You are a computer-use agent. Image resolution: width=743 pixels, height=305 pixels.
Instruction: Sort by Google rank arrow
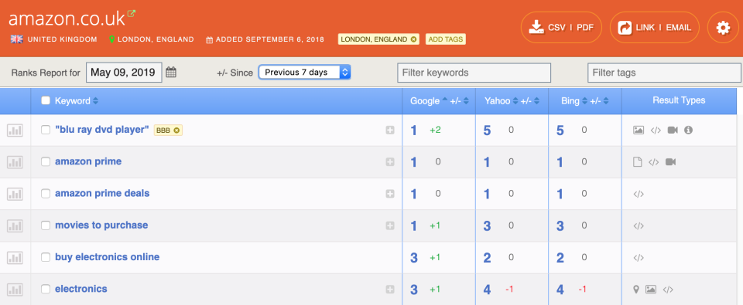pyautogui.click(x=444, y=100)
